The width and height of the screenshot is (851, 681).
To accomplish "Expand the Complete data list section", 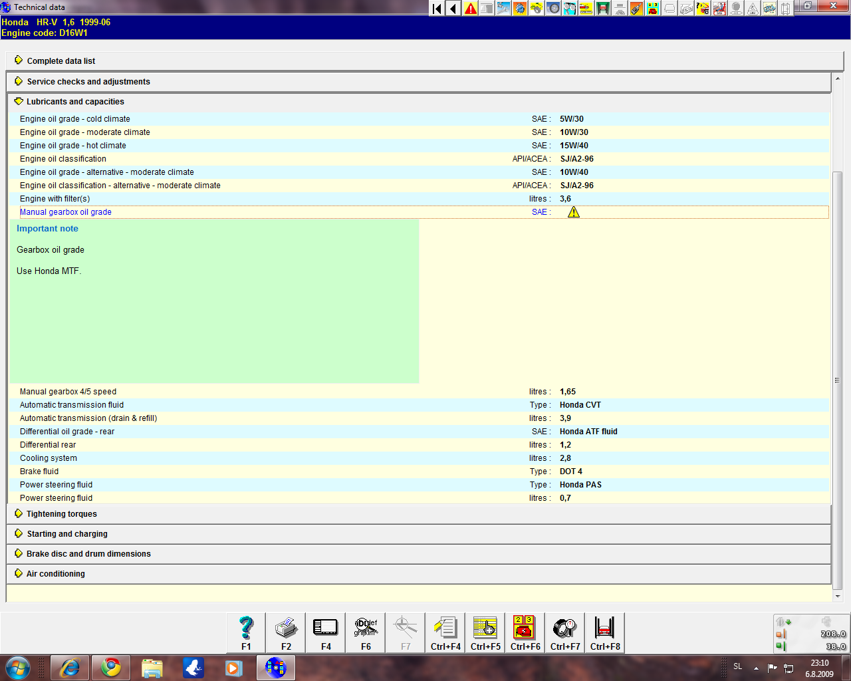I will [x=425, y=61].
